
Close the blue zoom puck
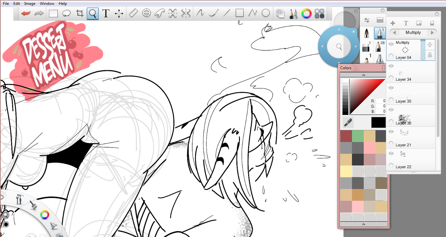354,32
